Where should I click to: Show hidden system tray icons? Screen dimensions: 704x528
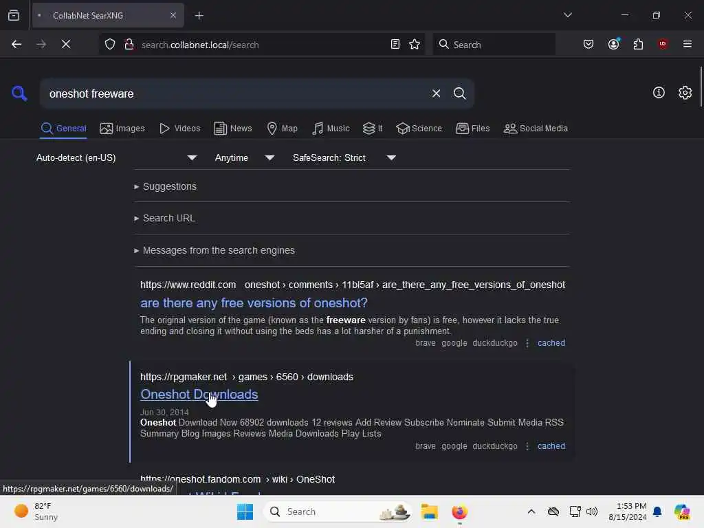[531, 511]
